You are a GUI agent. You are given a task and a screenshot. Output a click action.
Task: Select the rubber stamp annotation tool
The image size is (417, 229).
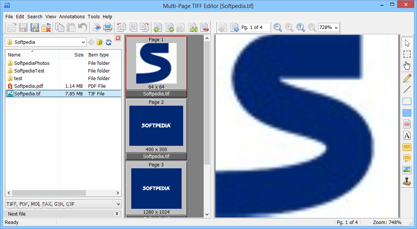[x=407, y=181]
